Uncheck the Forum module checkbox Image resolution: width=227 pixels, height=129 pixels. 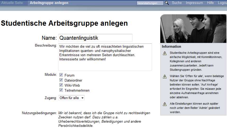coord(61,75)
